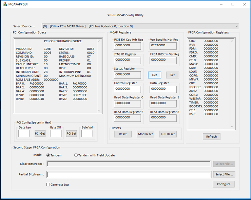The width and height of the screenshot is (251, 200).
Task: Click the Reset button
Action: click(123, 134)
